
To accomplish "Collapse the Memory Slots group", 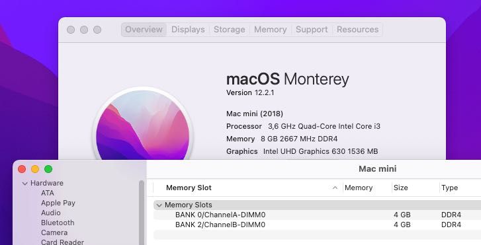I will point(159,205).
